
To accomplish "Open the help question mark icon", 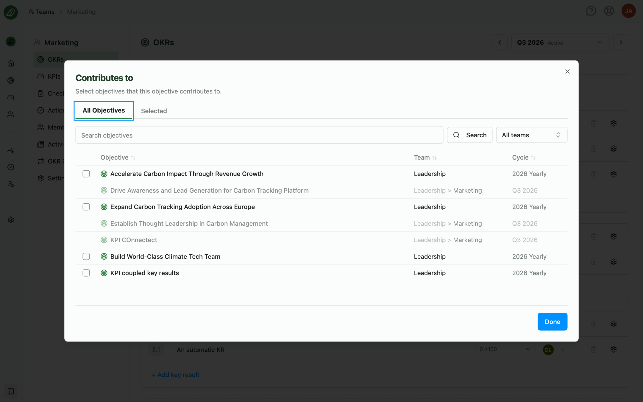I will pos(591,11).
